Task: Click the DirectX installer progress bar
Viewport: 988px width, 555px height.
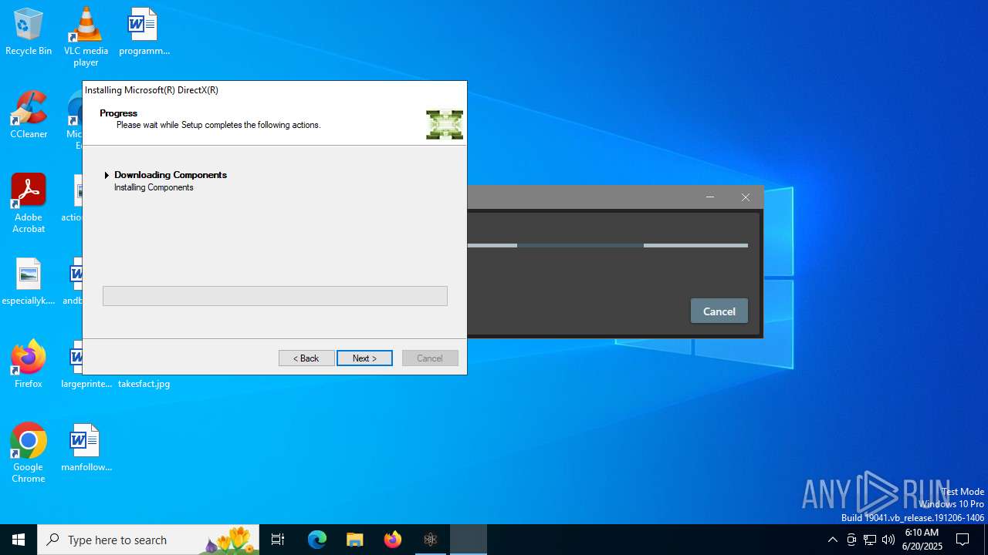Action: coord(275,296)
